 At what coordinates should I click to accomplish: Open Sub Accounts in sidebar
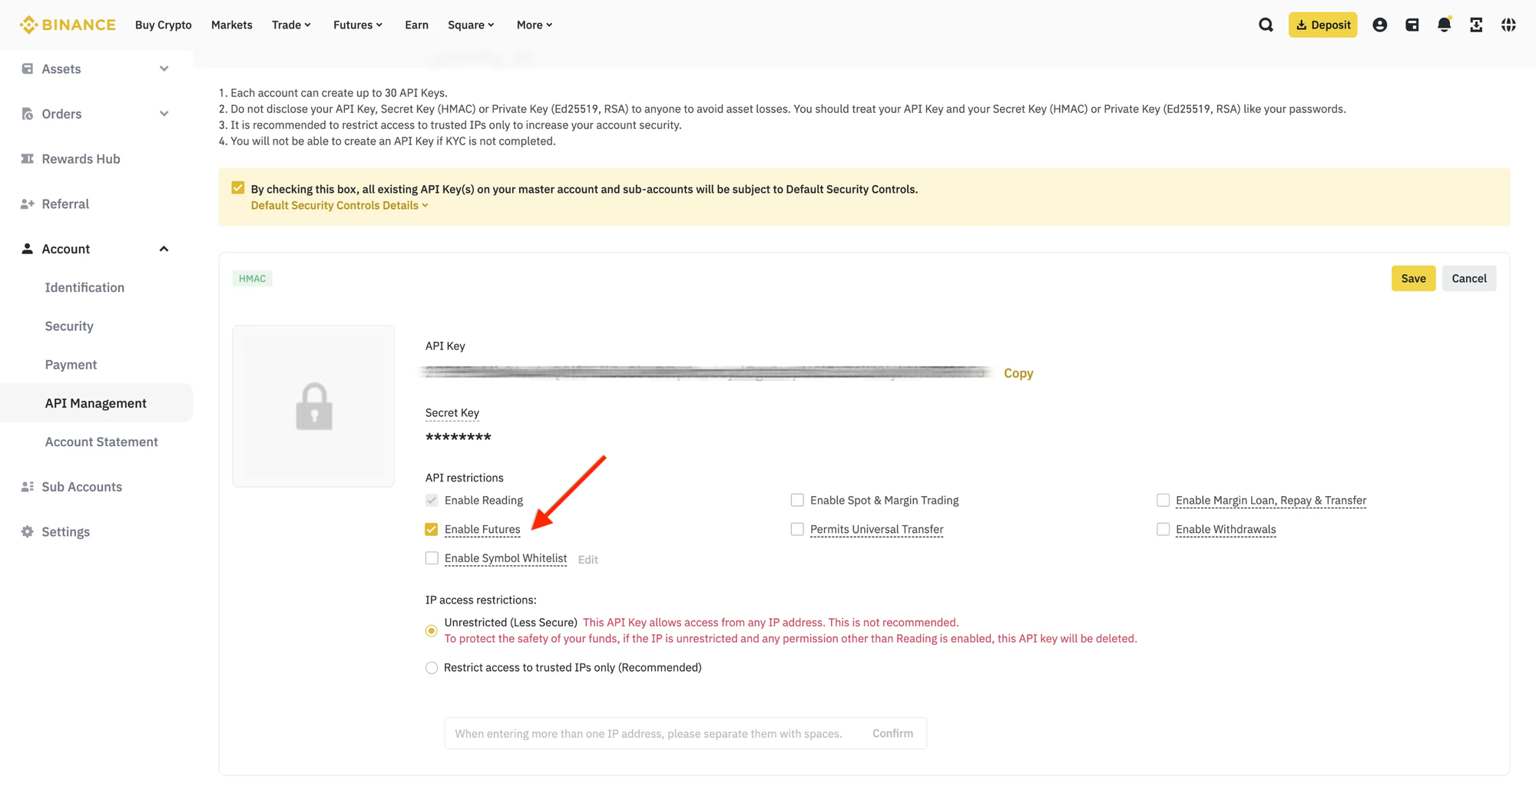point(81,486)
